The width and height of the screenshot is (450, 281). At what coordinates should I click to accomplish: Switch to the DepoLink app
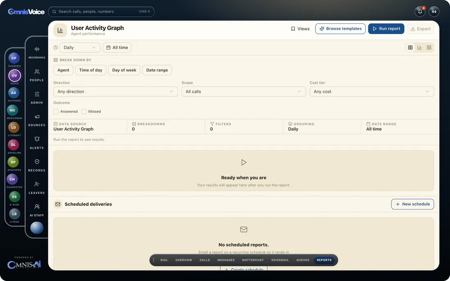[13, 145]
